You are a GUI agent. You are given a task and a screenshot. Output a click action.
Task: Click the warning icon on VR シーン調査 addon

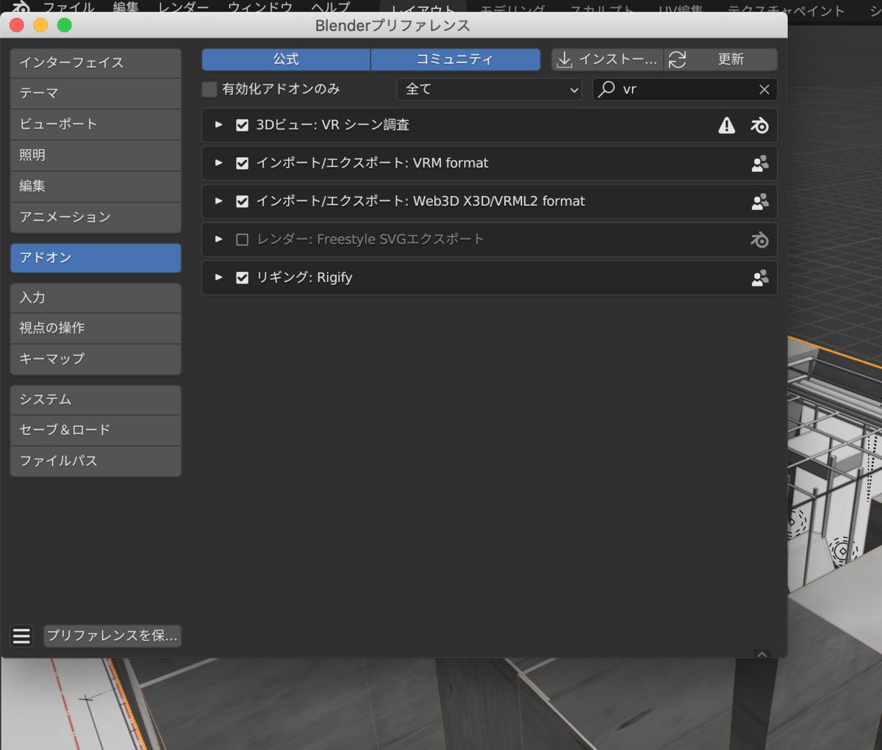coord(726,125)
